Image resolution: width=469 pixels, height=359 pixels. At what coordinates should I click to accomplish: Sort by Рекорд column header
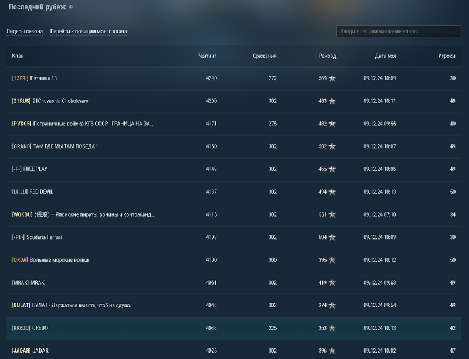(327, 56)
